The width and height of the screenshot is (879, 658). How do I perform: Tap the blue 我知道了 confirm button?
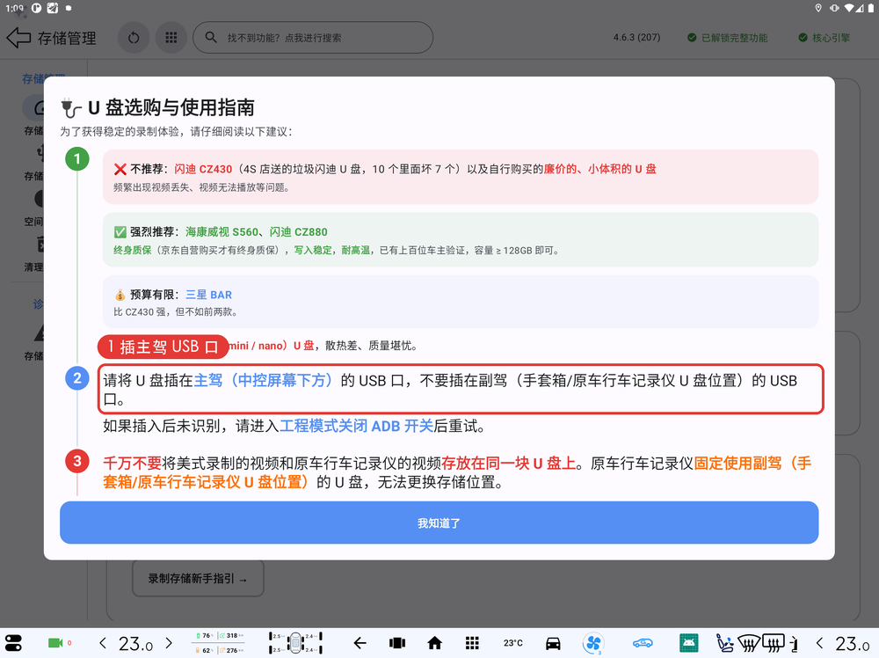439,523
